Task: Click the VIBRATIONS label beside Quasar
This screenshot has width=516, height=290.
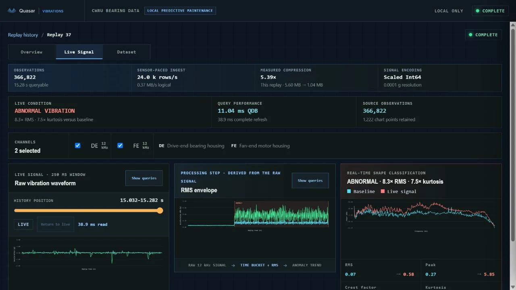Action: pos(53,11)
